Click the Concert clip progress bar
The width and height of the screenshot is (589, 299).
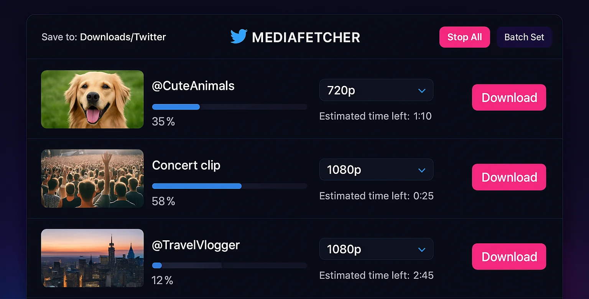point(229,186)
